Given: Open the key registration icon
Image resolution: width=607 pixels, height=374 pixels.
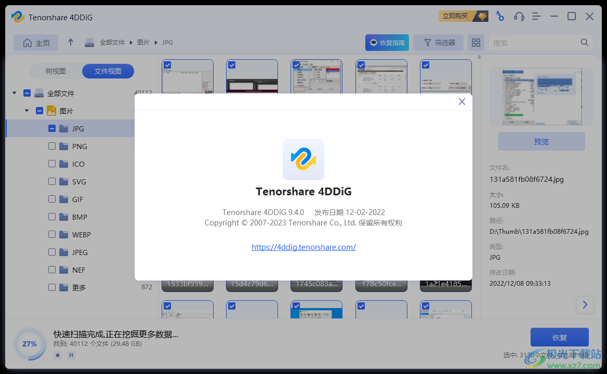Looking at the screenshot, I should 500,16.
